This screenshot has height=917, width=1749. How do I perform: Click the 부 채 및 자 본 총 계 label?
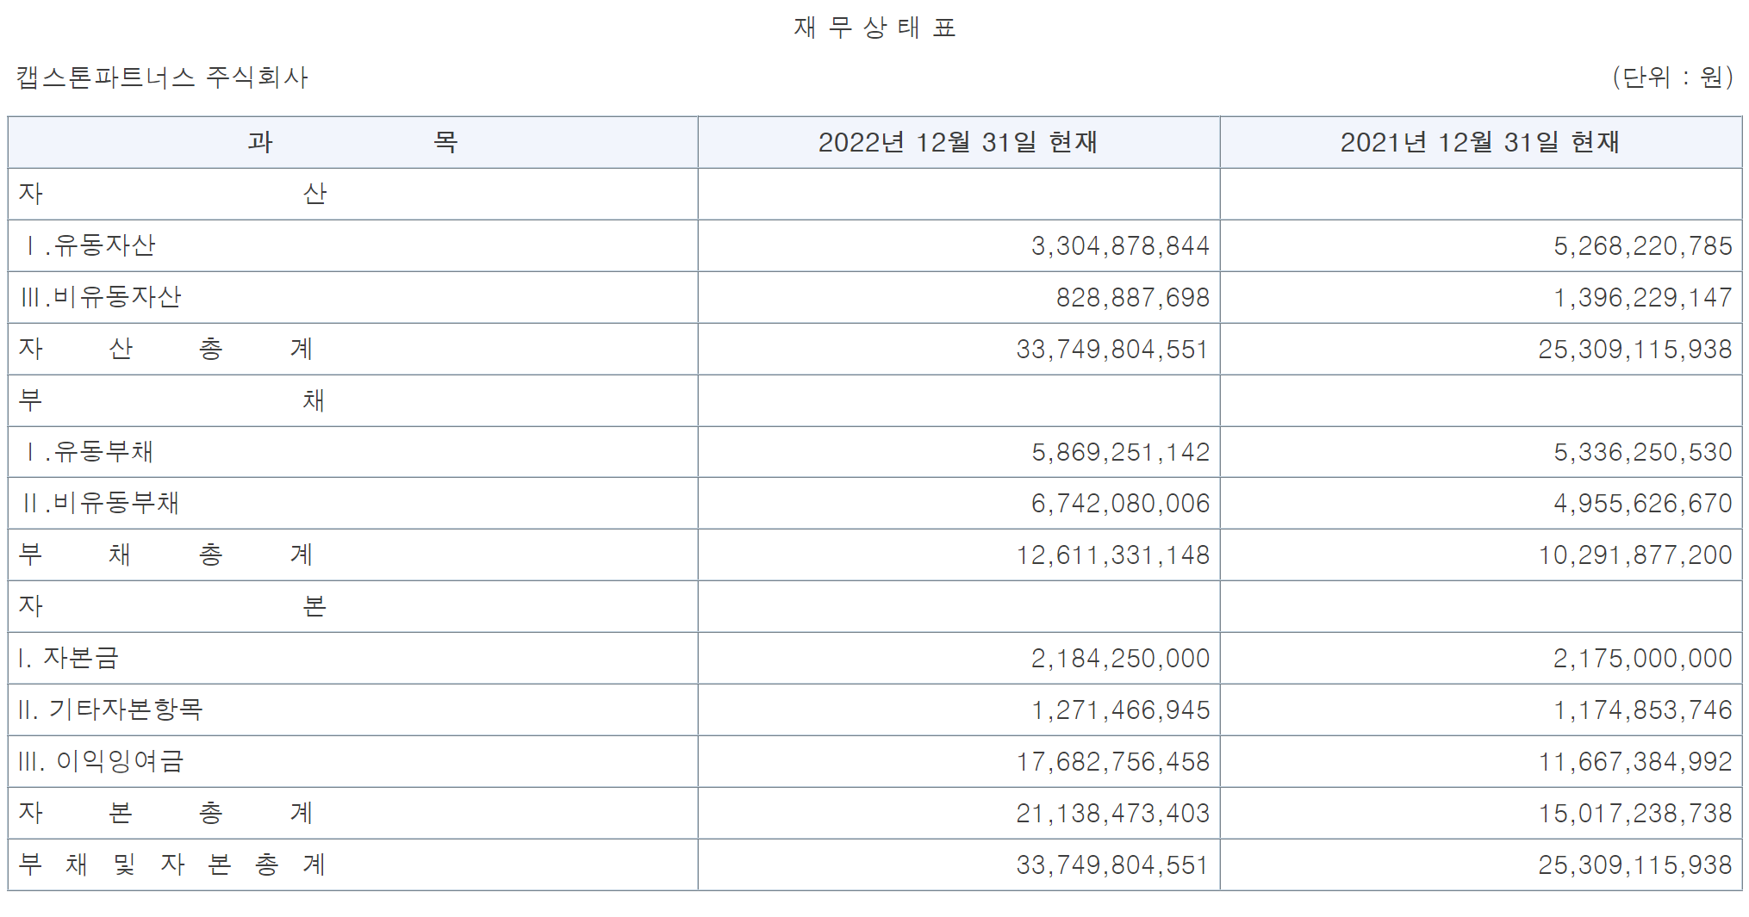coord(172,864)
